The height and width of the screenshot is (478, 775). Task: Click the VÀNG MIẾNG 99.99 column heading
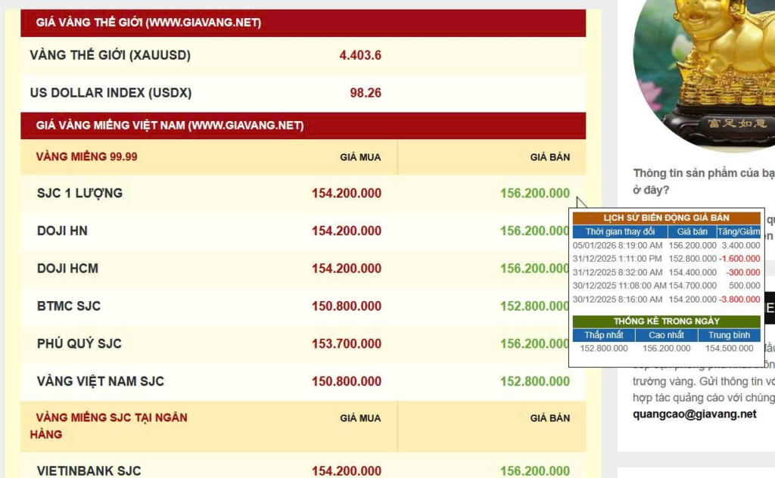coord(86,157)
